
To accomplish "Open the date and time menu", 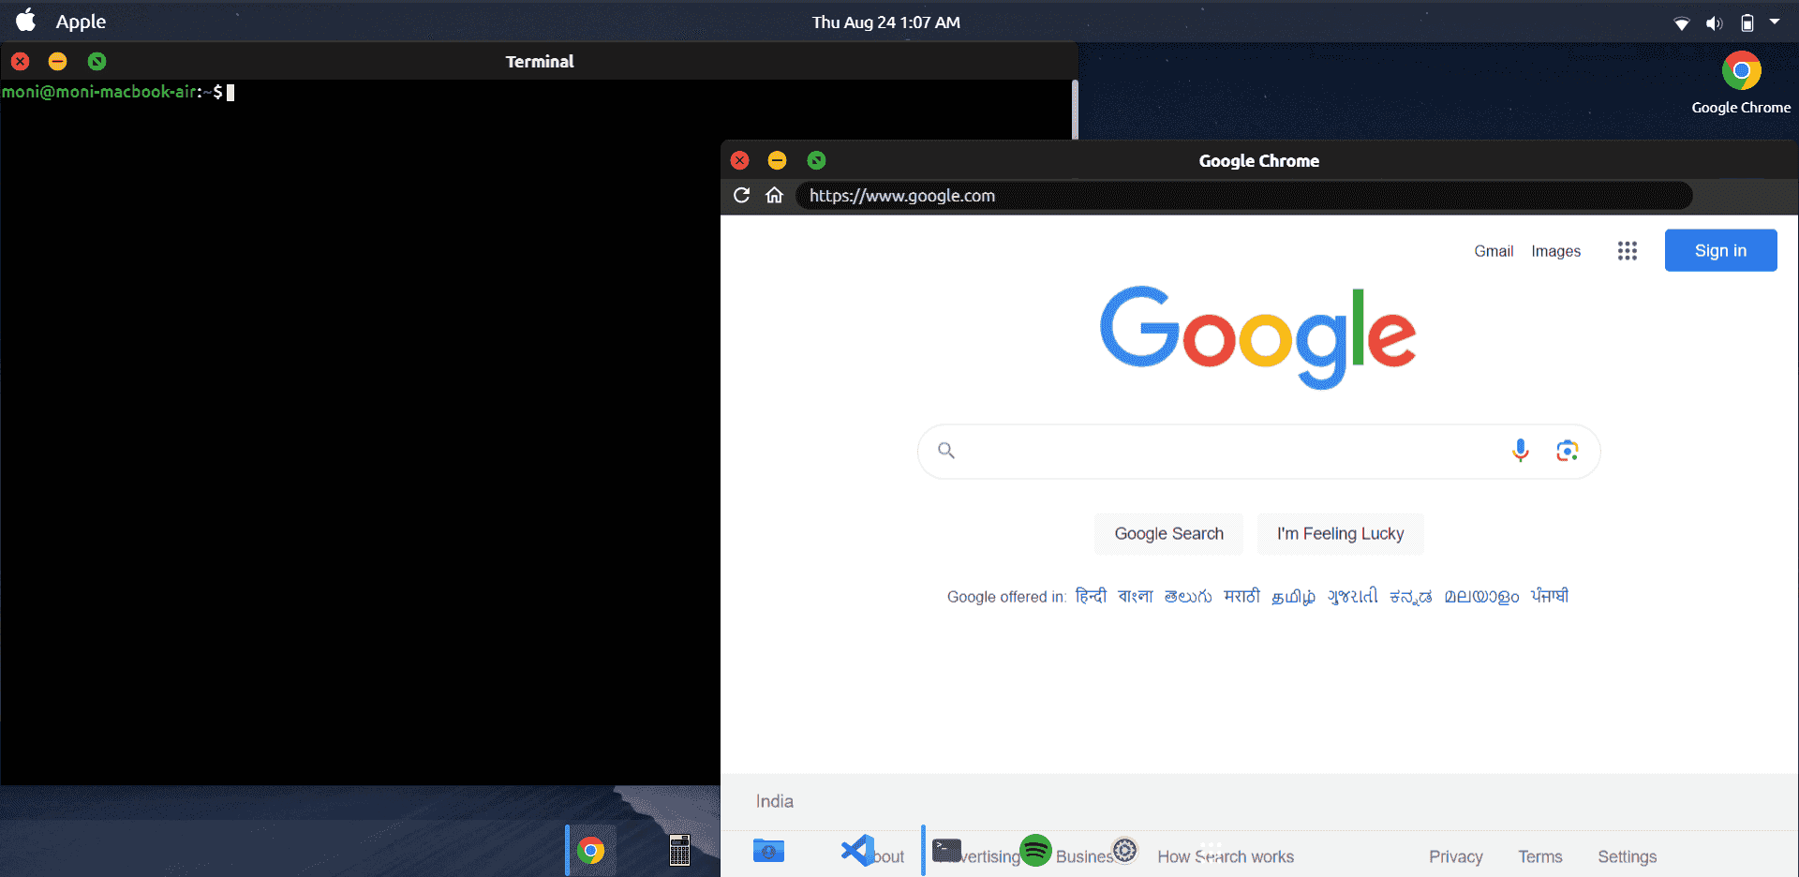I will pyautogui.click(x=886, y=22).
